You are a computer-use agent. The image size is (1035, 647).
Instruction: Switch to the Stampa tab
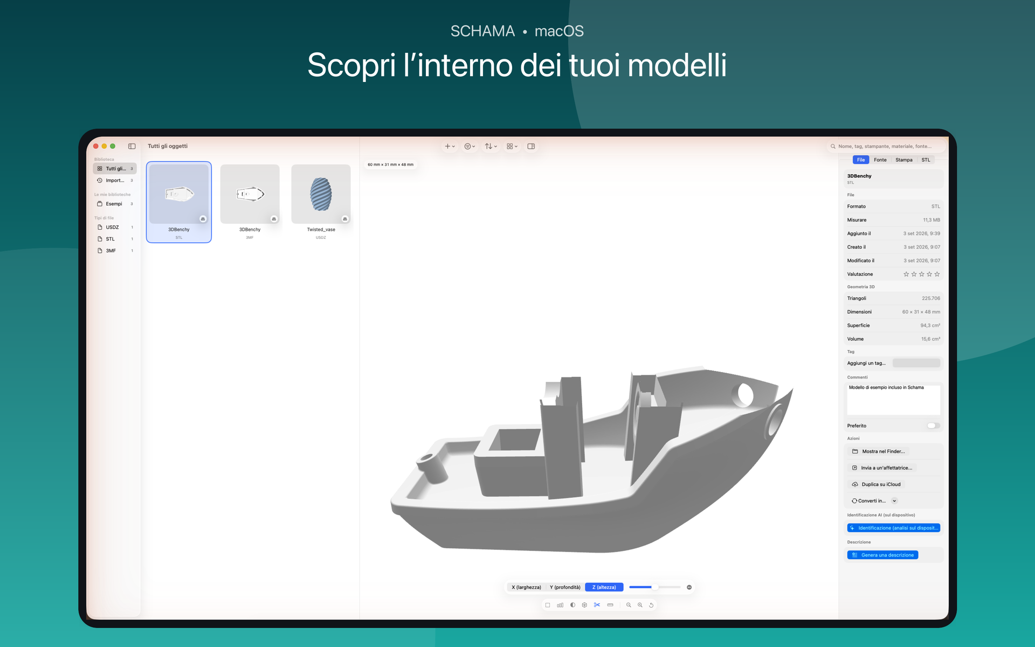[904, 160]
